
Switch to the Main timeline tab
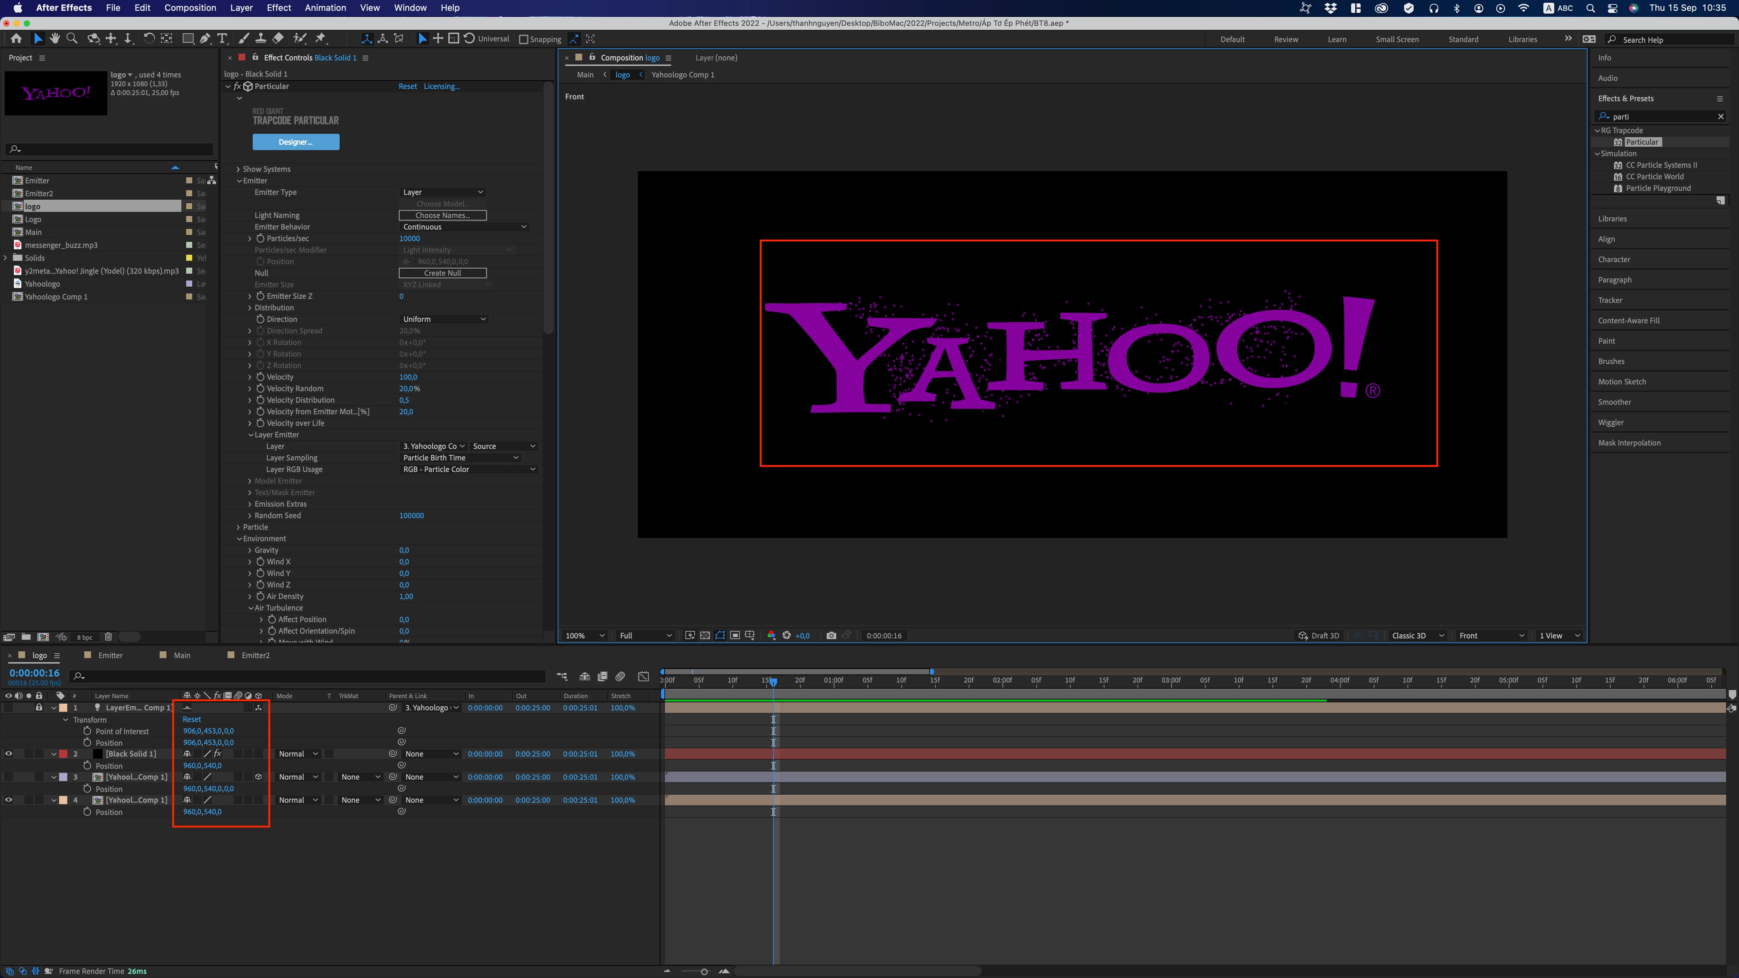tap(182, 655)
